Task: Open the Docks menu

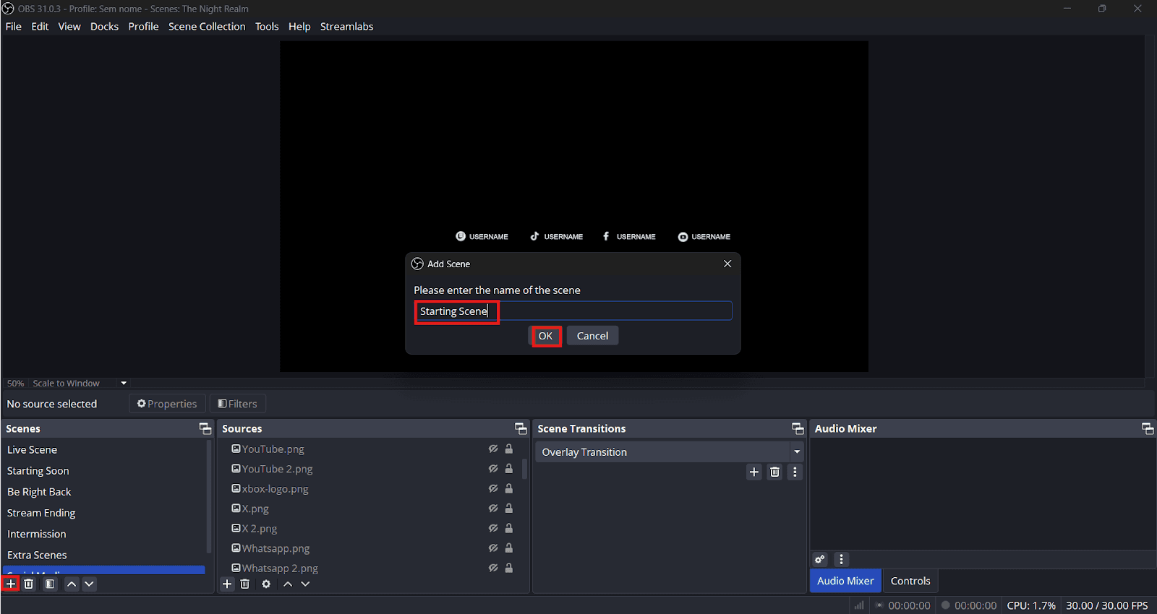Action: click(x=104, y=27)
